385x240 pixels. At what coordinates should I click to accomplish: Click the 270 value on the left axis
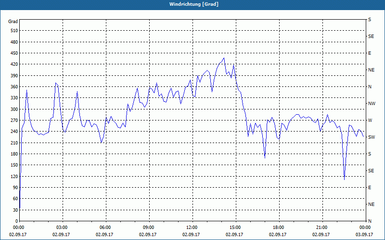click(x=14, y=120)
